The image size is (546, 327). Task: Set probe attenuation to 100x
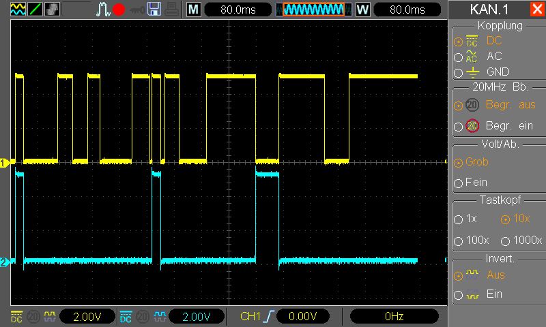click(472, 240)
